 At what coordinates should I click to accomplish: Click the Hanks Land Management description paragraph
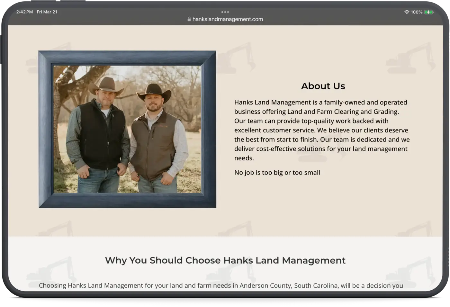[322, 130]
